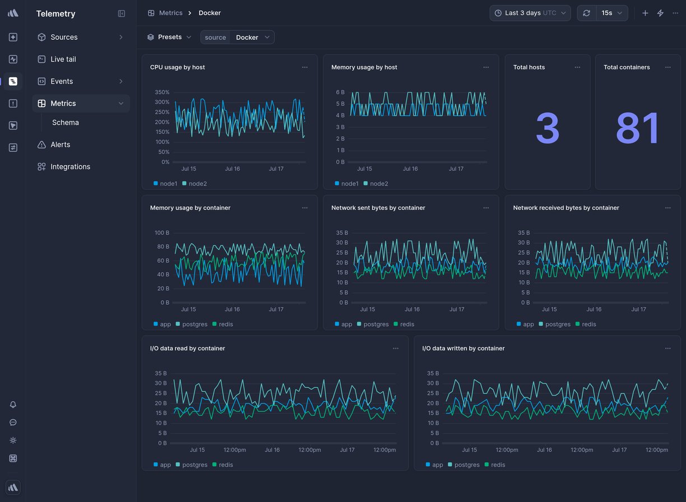The image size is (686, 502).
Task: Toggle redis in I/O data written legend
Action: 495,465
